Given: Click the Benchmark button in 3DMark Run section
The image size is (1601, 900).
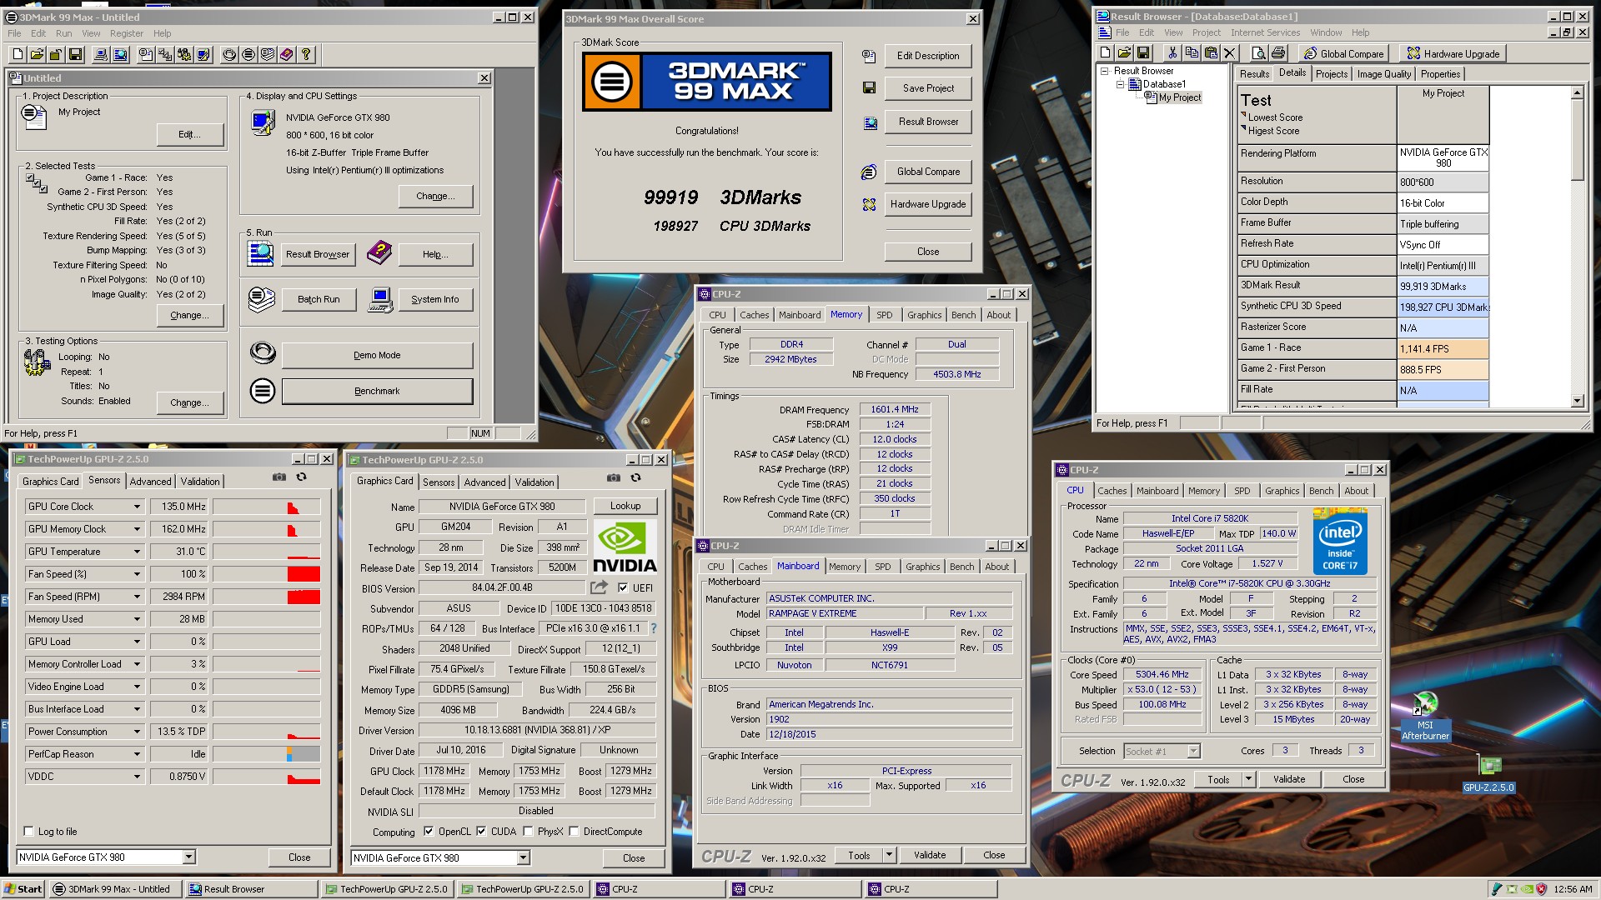Looking at the screenshot, I should (377, 391).
